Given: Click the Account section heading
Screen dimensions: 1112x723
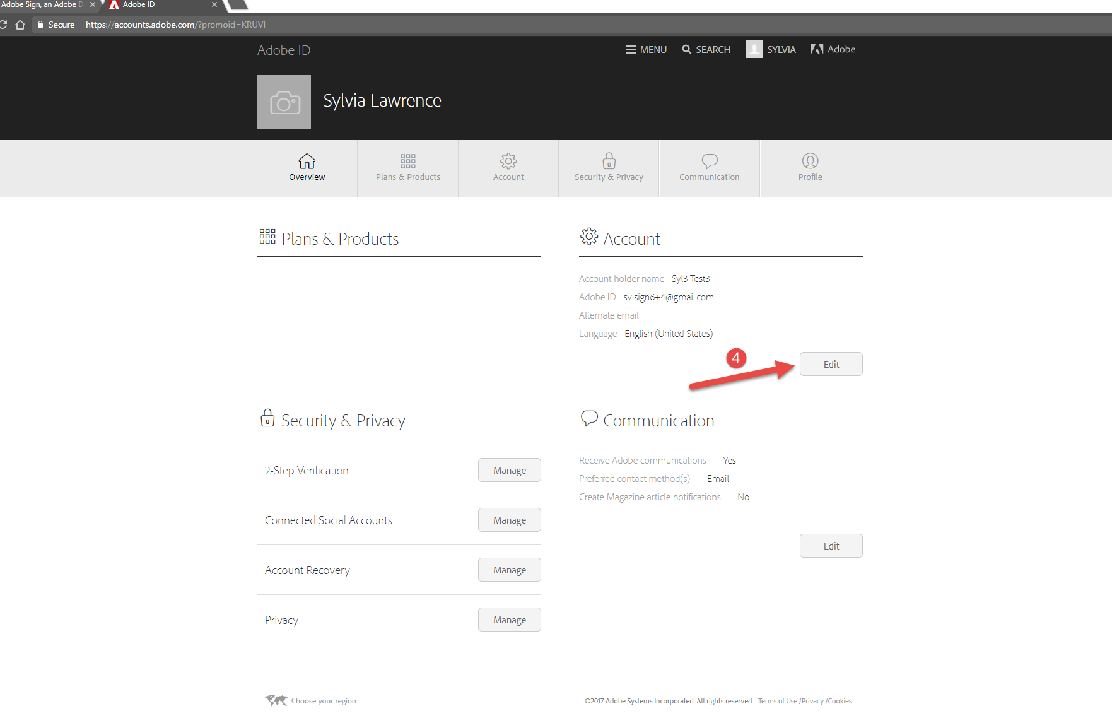Looking at the screenshot, I should (631, 239).
